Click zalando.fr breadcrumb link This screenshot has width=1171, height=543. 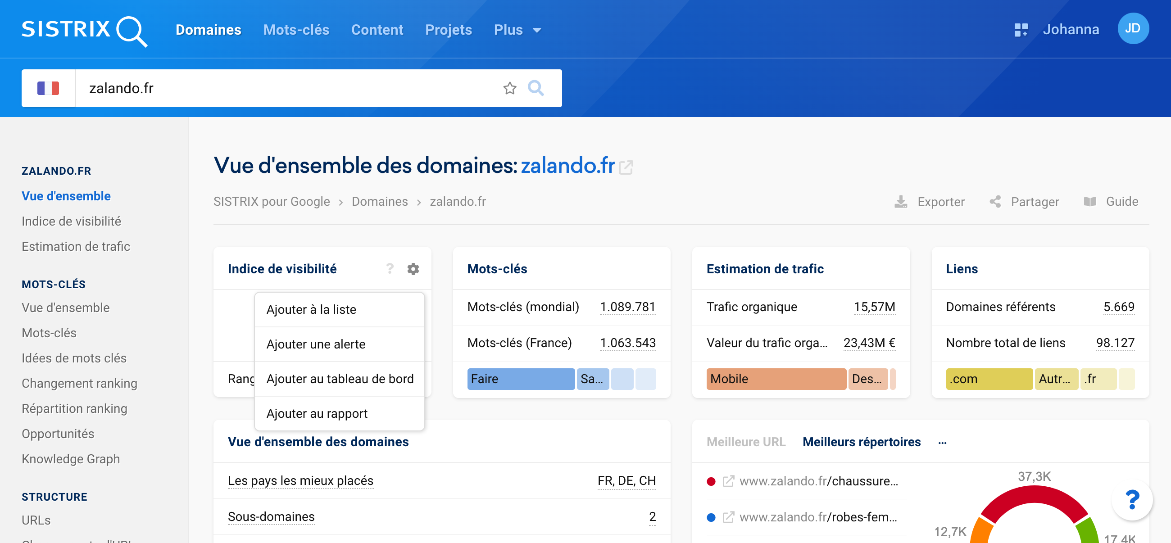click(x=457, y=202)
